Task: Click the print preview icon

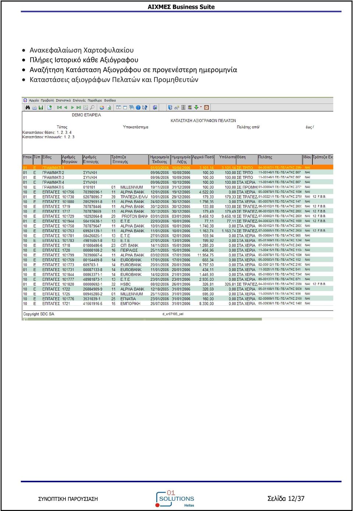Action: coord(86,108)
